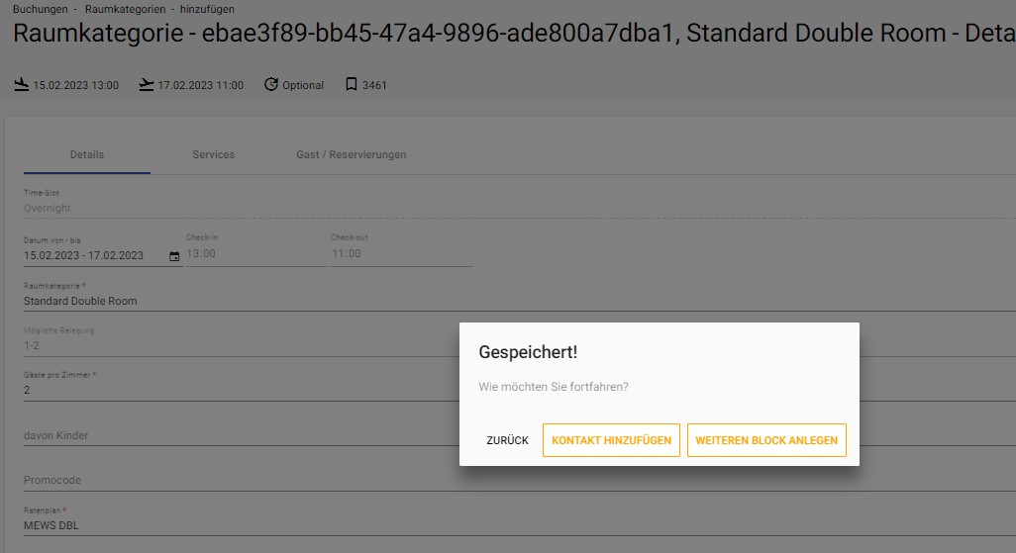Switch to the Services tab
Image resolution: width=1016 pixels, height=553 pixels.
click(213, 154)
